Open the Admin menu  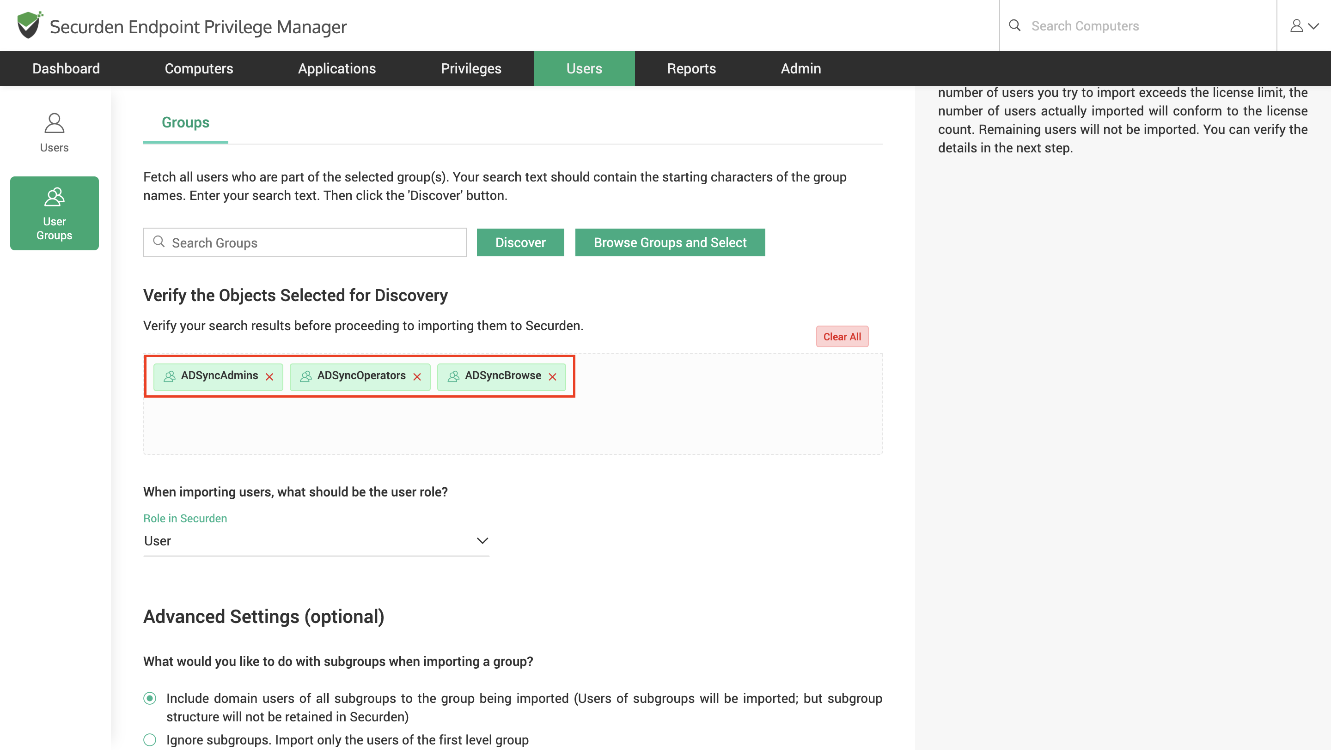coord(801,68)
